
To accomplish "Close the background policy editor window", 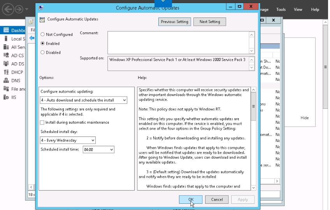I will coord(274,20).
